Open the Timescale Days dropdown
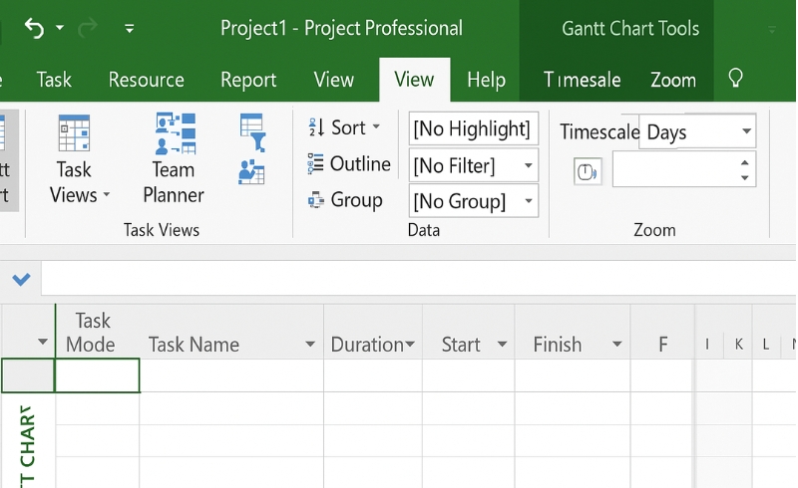 [746, 131]
